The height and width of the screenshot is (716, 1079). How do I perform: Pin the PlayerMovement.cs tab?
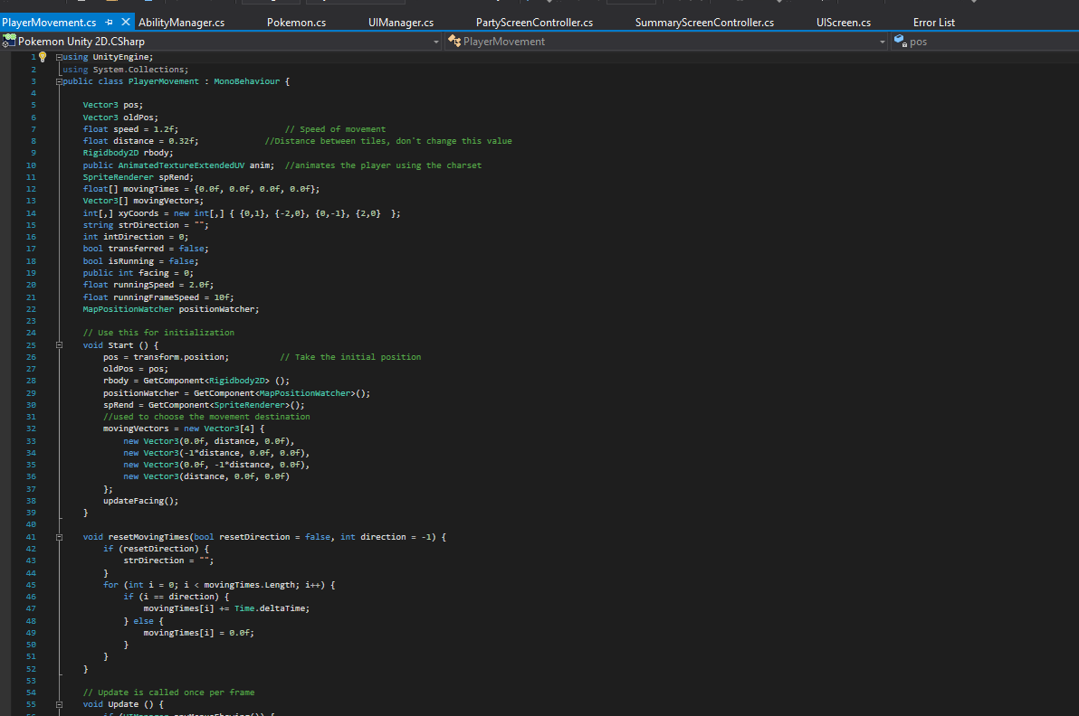[109, 22]
